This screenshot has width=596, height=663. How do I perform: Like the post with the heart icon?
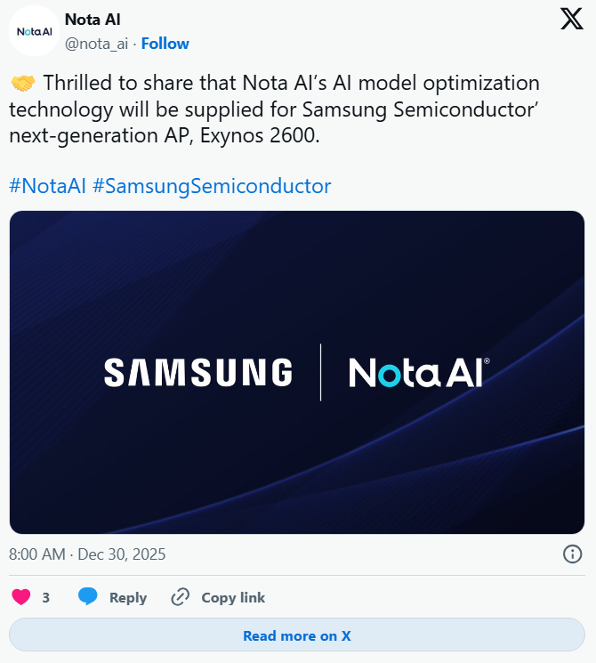(20, 597)
